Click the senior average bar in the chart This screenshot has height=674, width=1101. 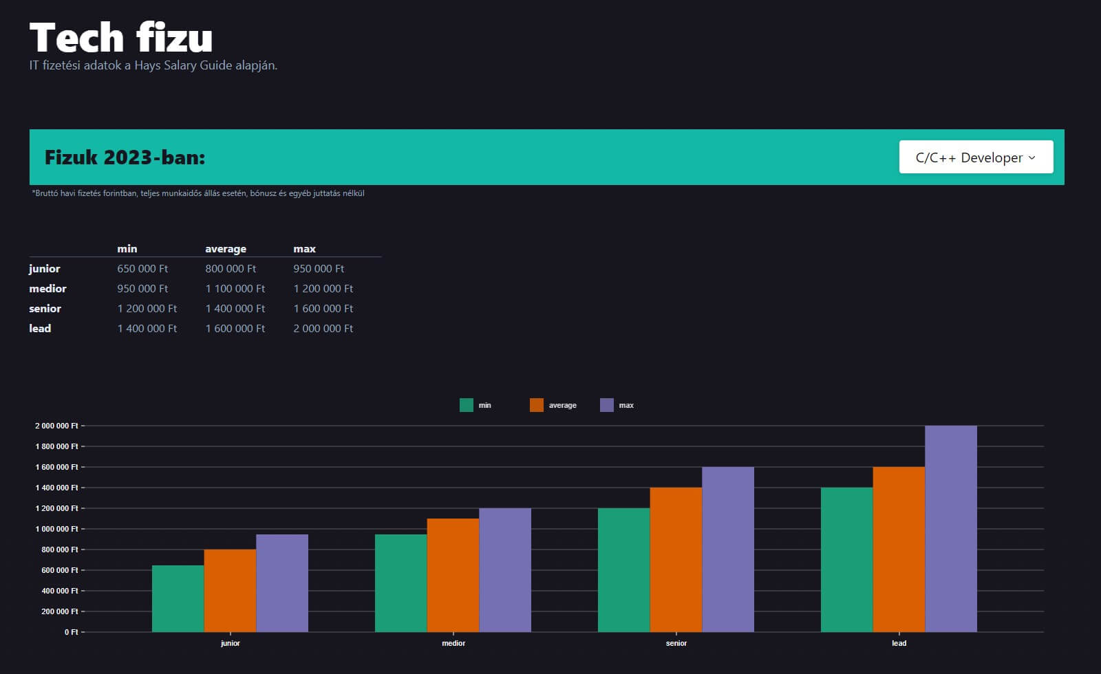pyautogui.click(x=676, y=559)
